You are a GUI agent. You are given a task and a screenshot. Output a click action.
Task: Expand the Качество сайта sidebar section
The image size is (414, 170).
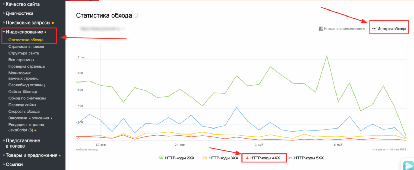[x=23, y=4]
